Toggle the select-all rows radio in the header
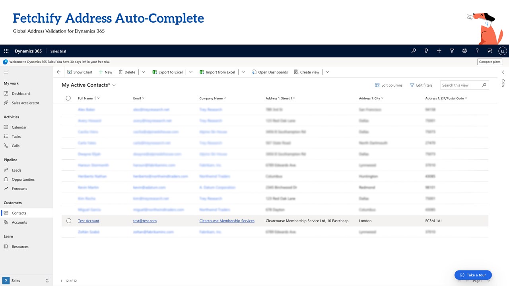This screenshot has height=286, width=509. click(68, 98)
